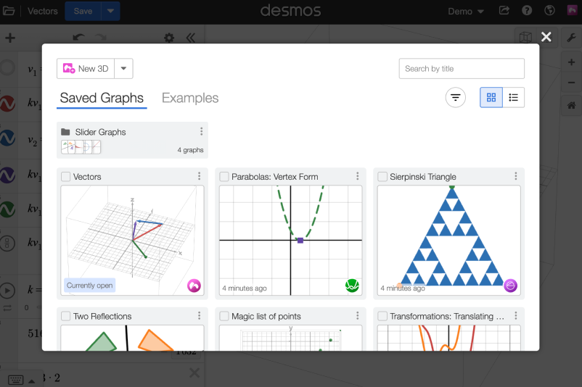Open the share graph icon
Screen dimensions: 582x387
click(504, 11)
